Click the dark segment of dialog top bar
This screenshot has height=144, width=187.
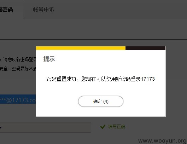pyautogui.click(x=146, y=48)
